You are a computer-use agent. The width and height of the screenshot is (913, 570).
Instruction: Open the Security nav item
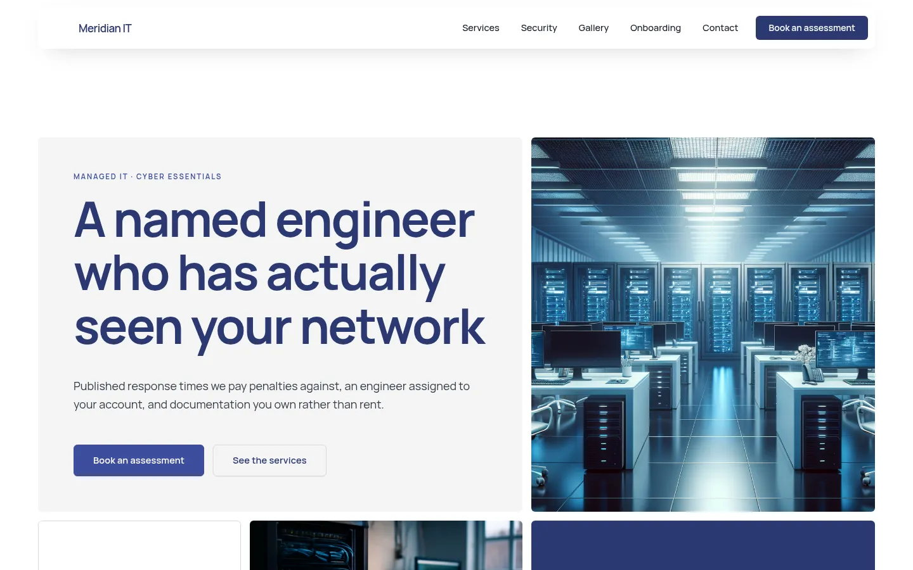[539, 28]
